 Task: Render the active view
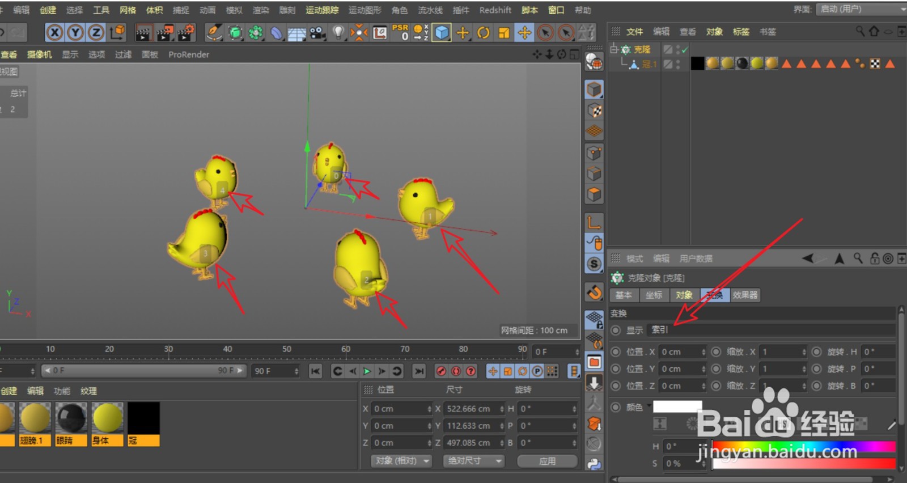tap(143, 33)
